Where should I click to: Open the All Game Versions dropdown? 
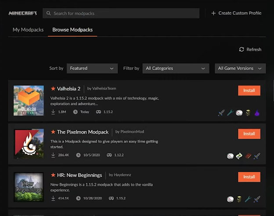click(x=240, y=68)
